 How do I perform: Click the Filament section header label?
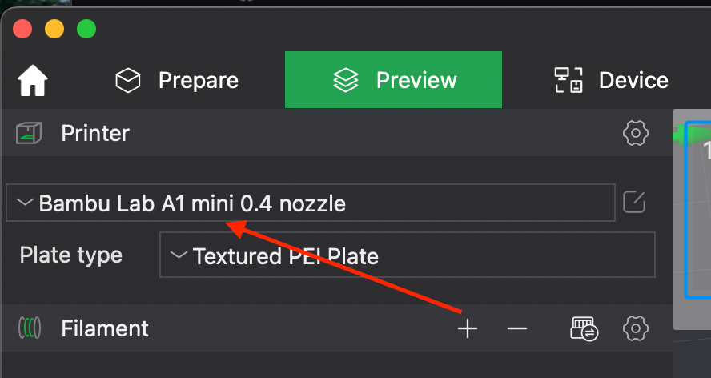pyautogui.click(x=105, y=328)
